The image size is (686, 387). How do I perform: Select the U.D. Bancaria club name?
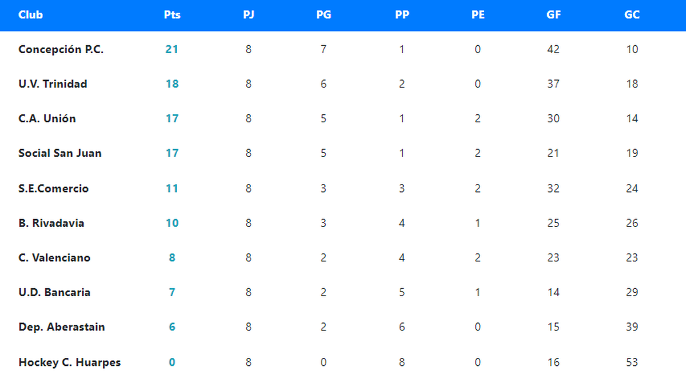(x=54, y=293)
